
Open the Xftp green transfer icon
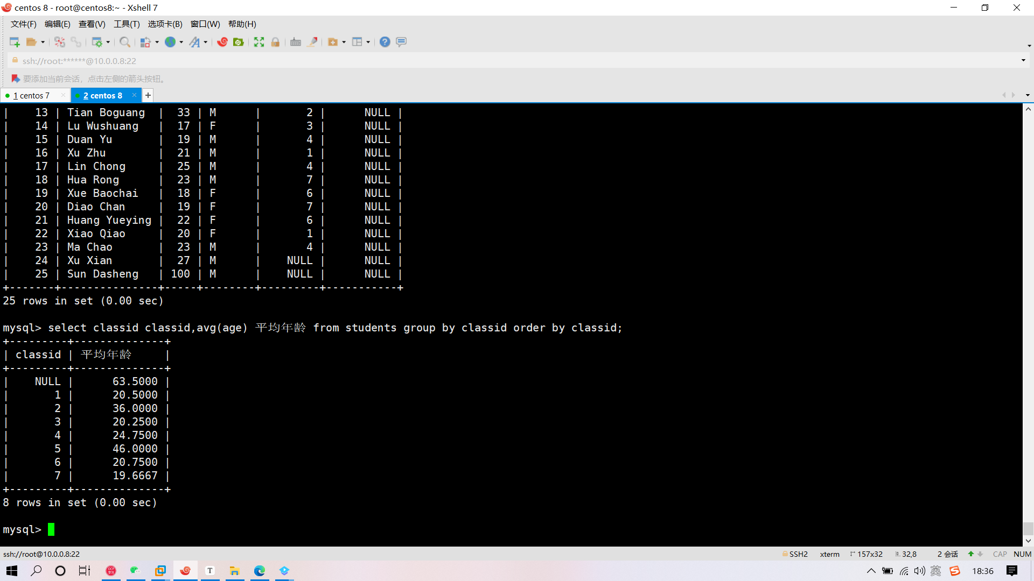[x=239, y=42]
